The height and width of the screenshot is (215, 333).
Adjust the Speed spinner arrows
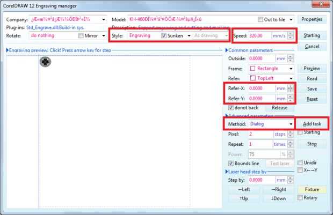tap(291, 35)
